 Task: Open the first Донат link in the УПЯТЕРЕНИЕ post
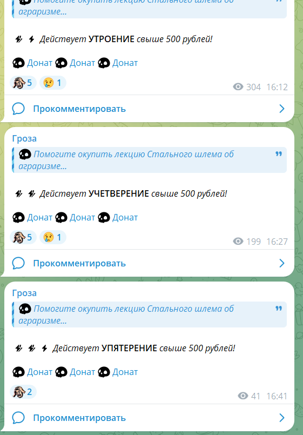pos(39,372)
